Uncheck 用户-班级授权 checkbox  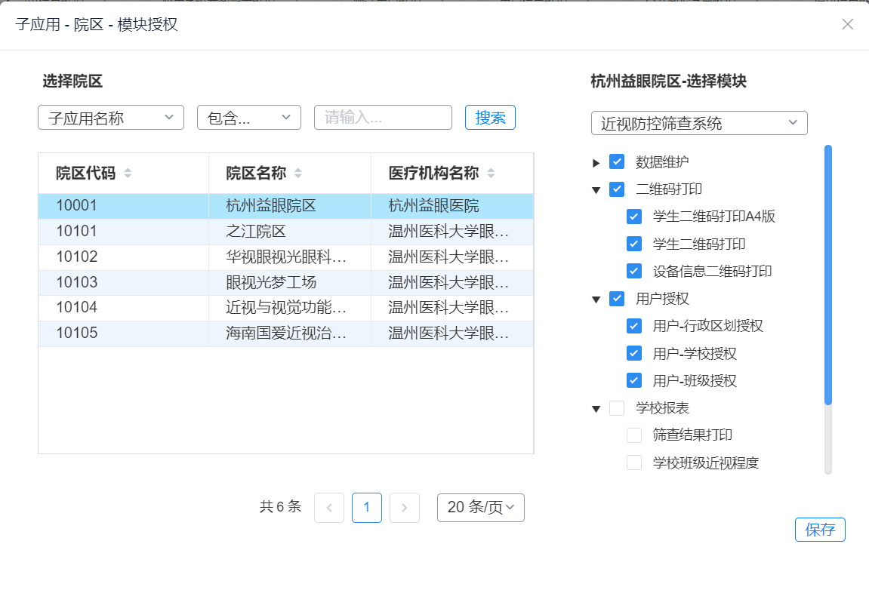click(x=634, y=380)
